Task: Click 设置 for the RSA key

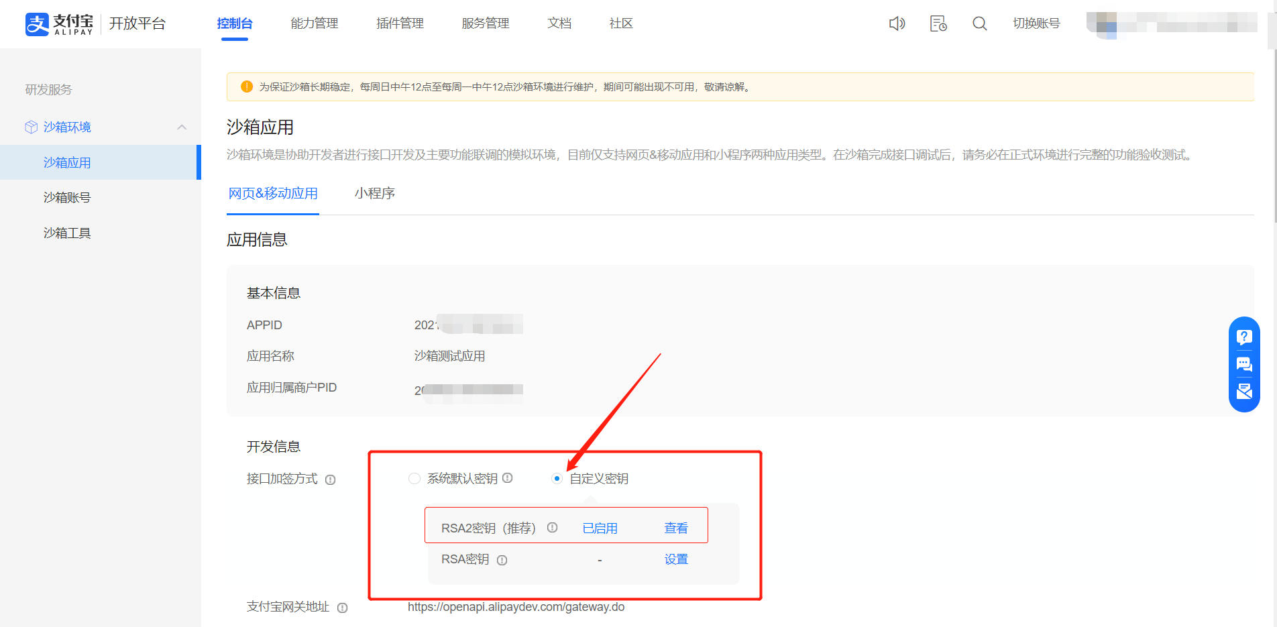Action: click(676, 559)
